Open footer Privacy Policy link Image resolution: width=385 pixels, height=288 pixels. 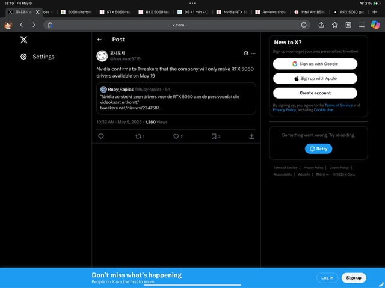pyautogui.click(x=313, y=168)
